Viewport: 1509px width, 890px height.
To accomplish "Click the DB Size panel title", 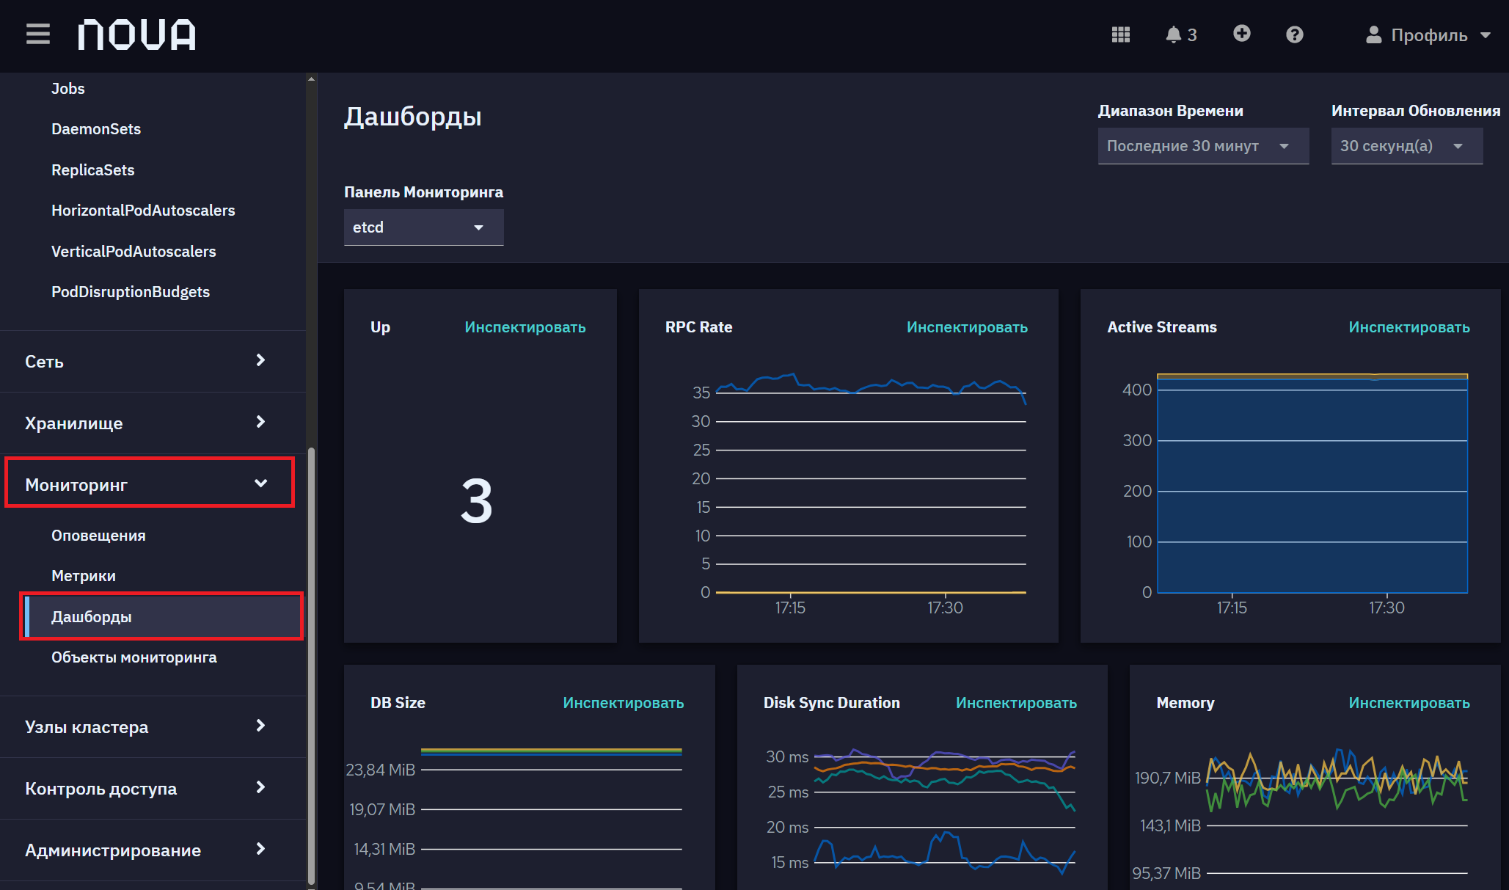I will pos(398,703).
